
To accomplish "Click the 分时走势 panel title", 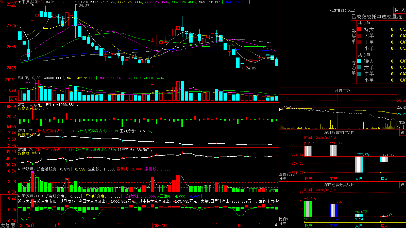I will (342, 90).
